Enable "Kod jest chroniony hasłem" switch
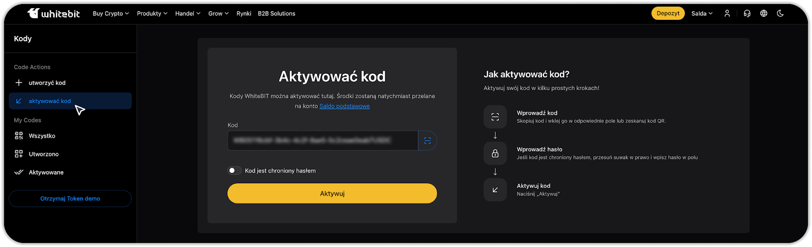This screenshot has width=812, height=247. [234, 171]
